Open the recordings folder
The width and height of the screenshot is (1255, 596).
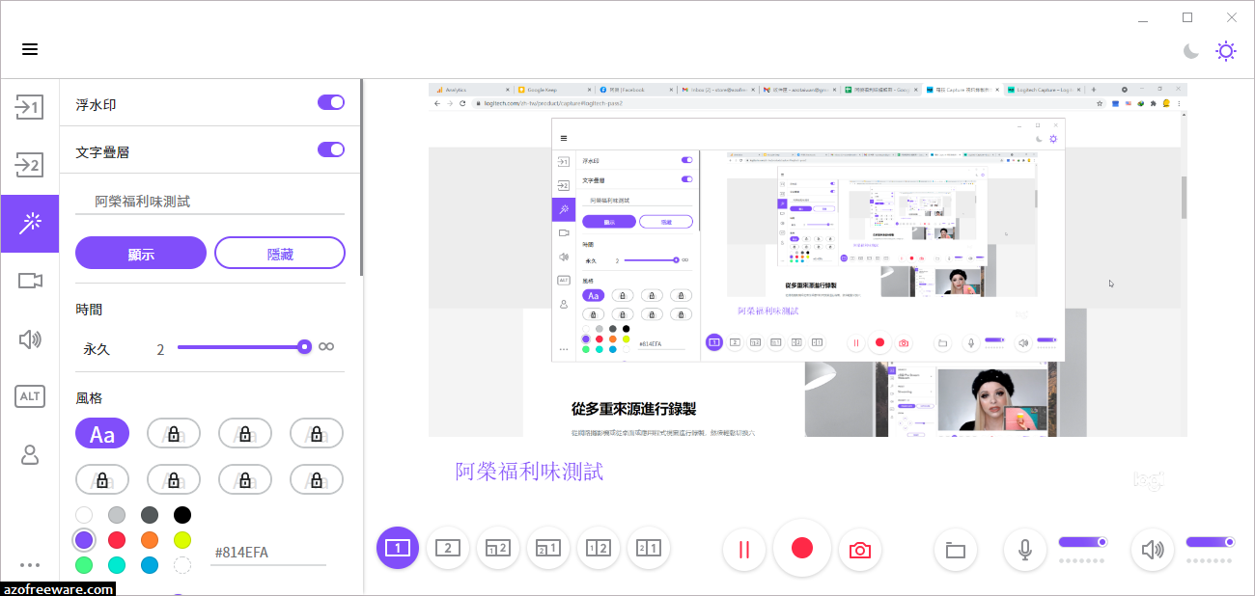(x=955, y=548)
